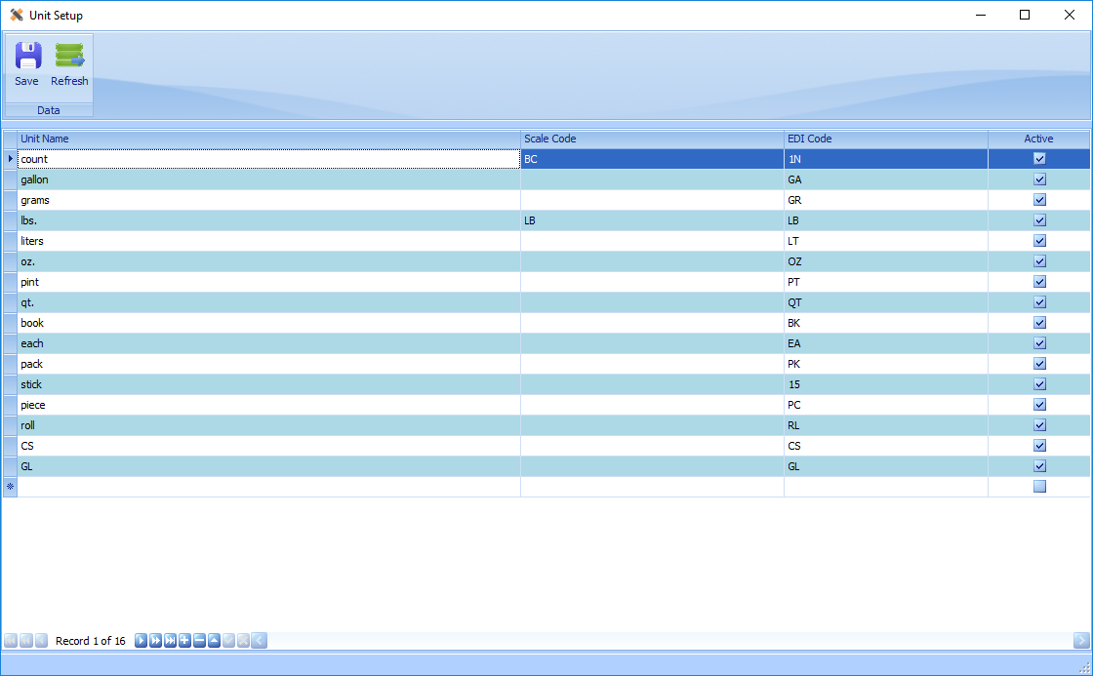The width and height of the screenshot is (1093, 676).
Task: Select the piece unit name cell
Action: click(x=268, y=405)
